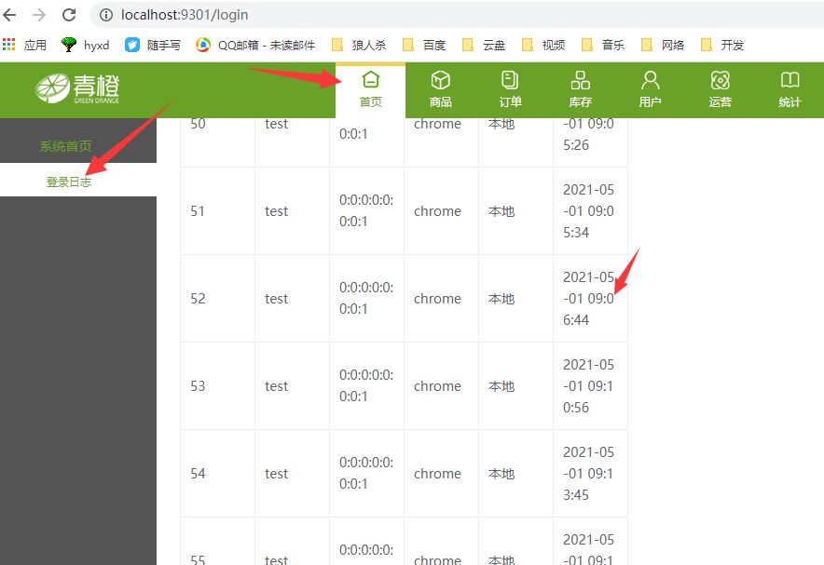
Task: Click the IP address in row 51
Action: [366, 210]
